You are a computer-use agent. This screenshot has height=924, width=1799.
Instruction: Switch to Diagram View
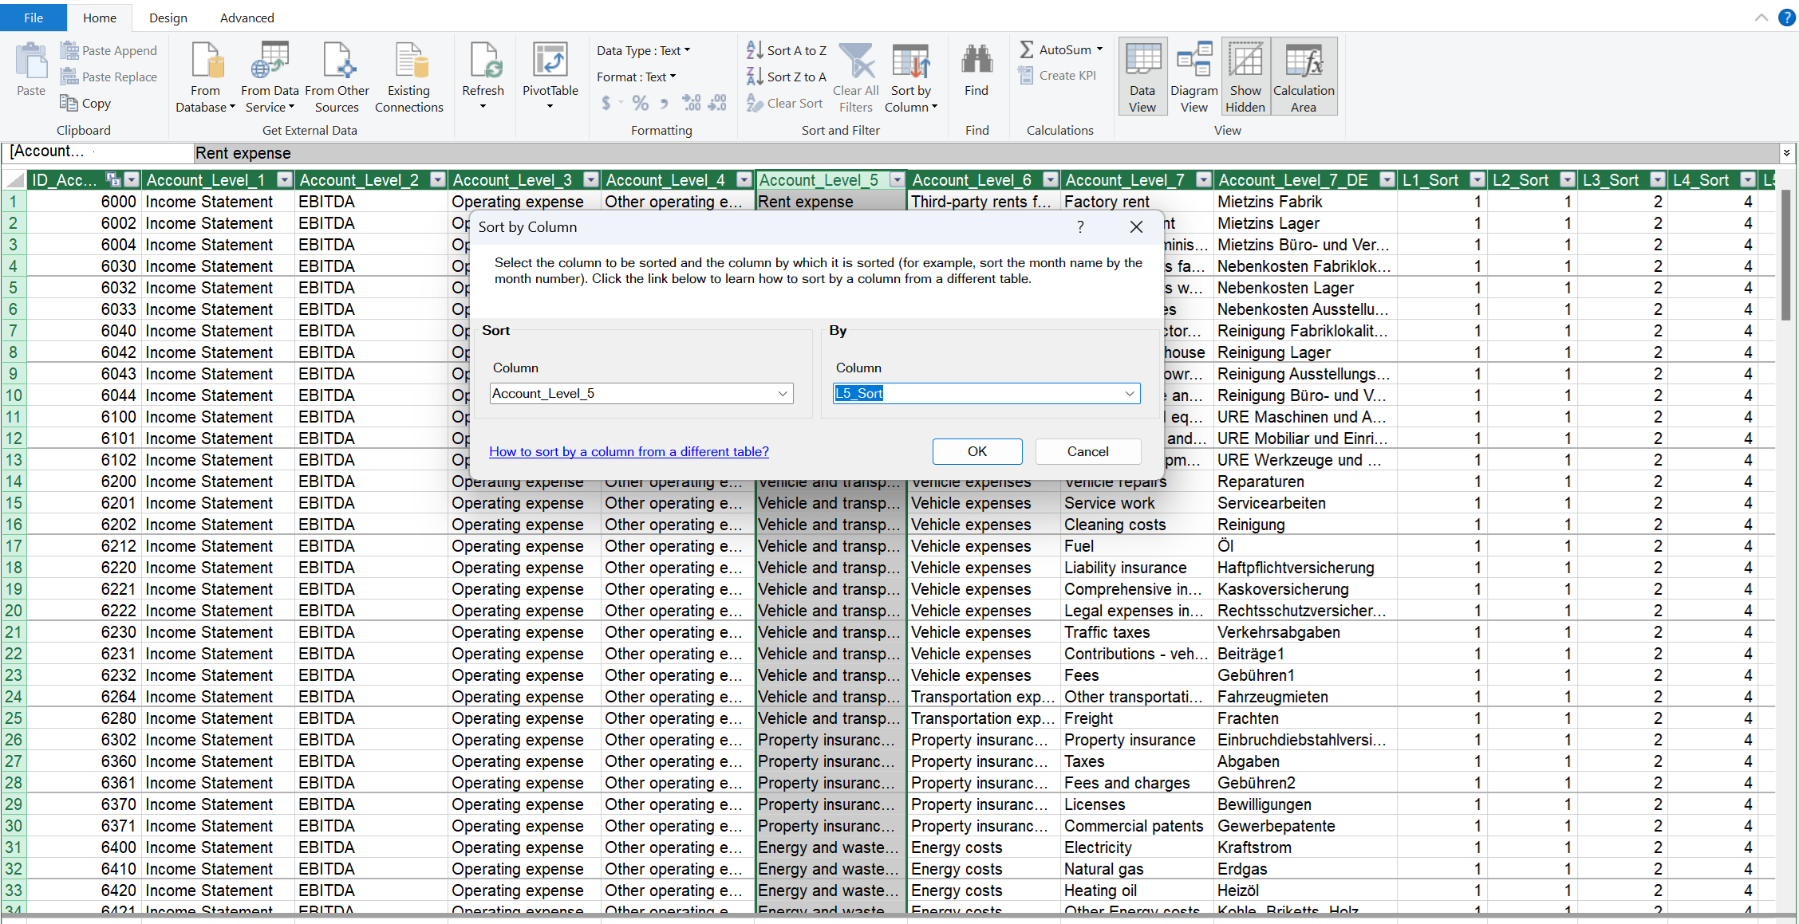coord(1193,76)
